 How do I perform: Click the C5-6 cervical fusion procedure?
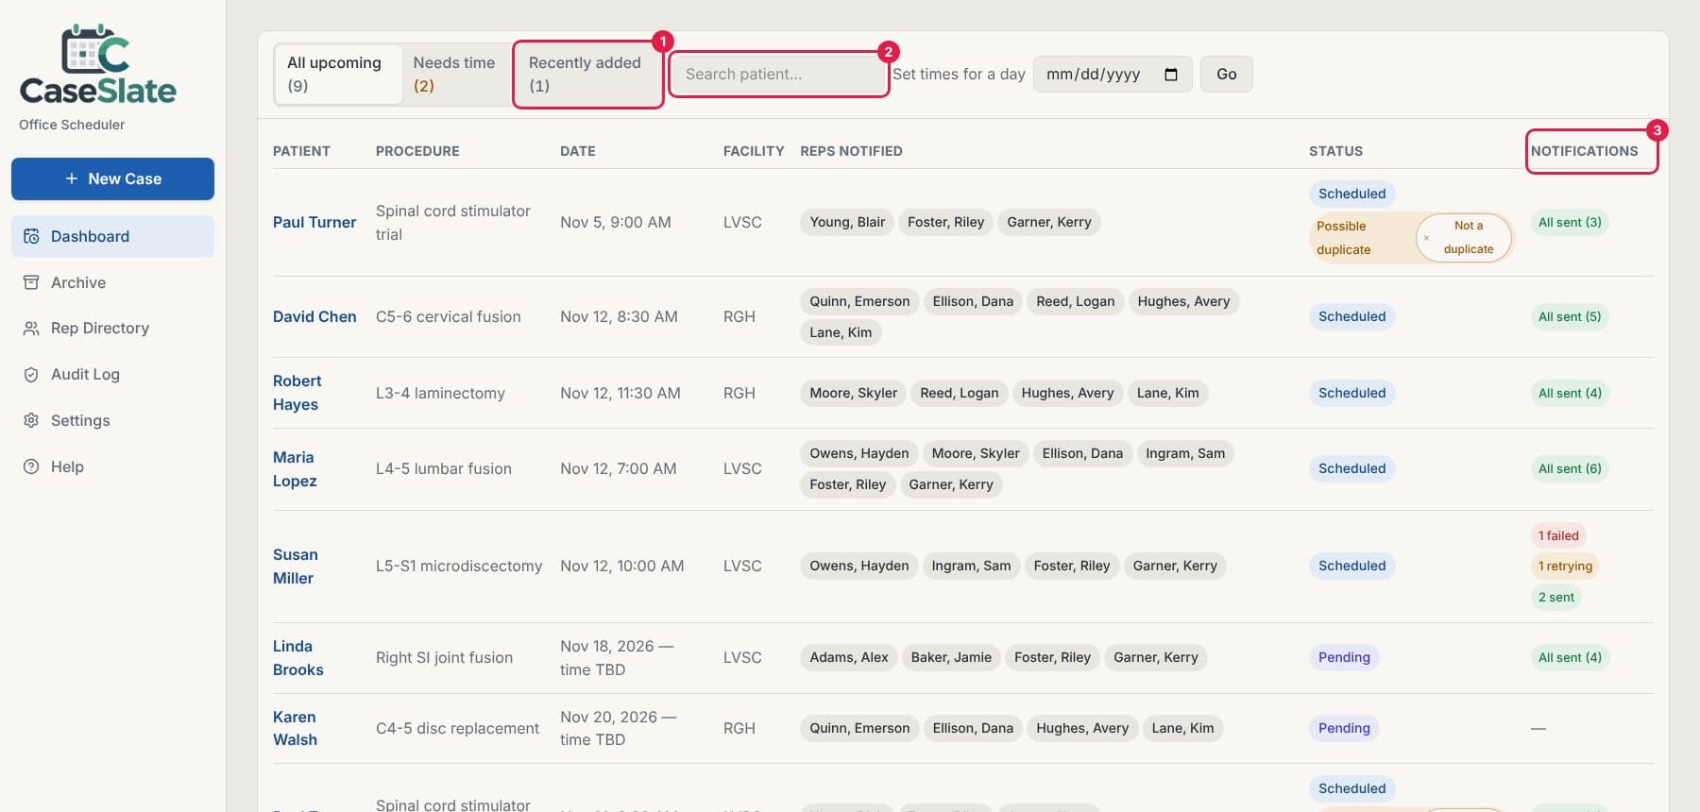[x=449, y=316]
